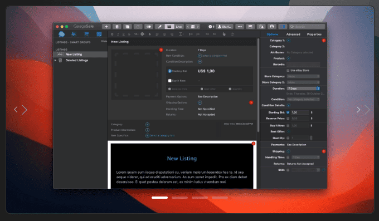Apply italic formatting

[118, 35]
